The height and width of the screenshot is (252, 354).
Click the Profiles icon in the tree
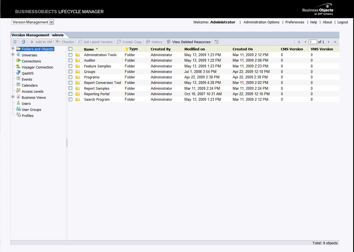tap(18, 115)
